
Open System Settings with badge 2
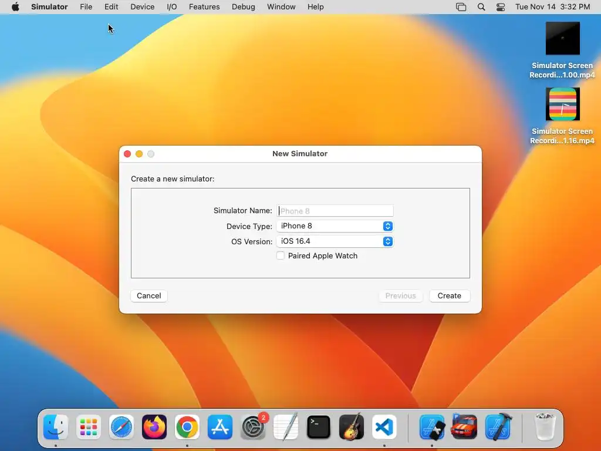253,427
